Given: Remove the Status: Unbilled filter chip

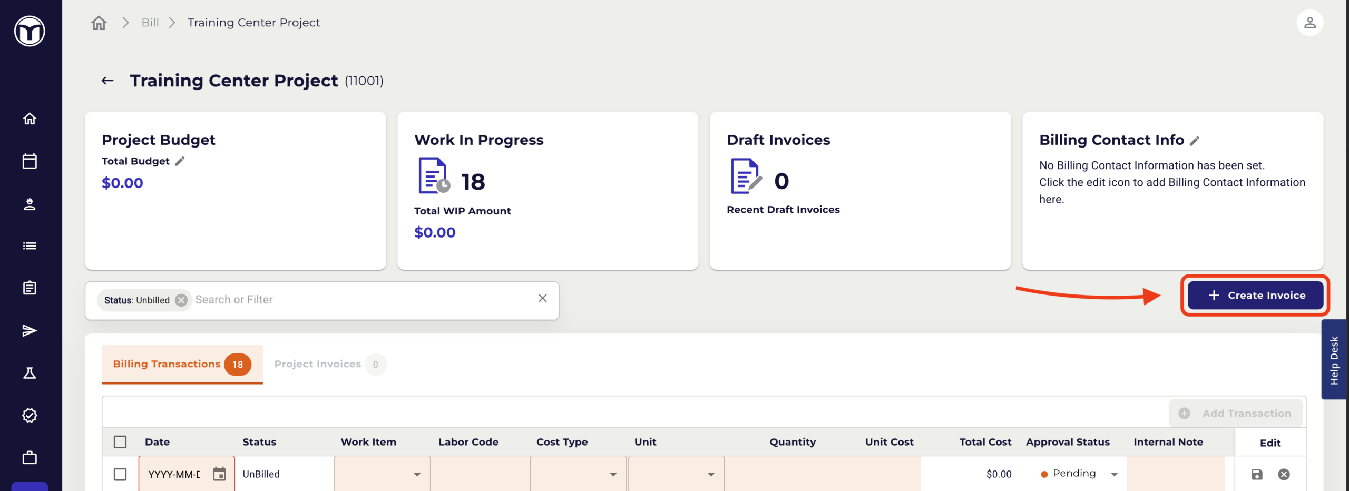Looking at the screenshot, I should coord(181,300).
